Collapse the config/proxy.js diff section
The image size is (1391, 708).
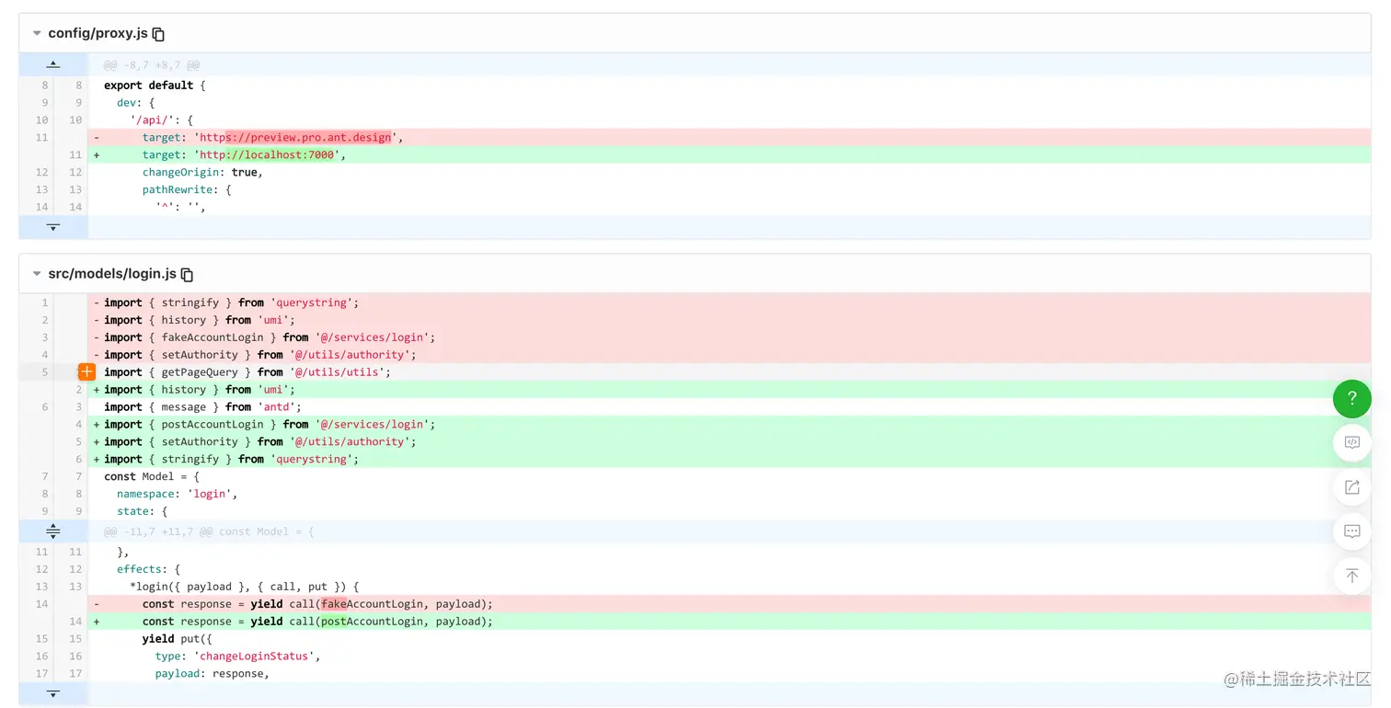37,34
